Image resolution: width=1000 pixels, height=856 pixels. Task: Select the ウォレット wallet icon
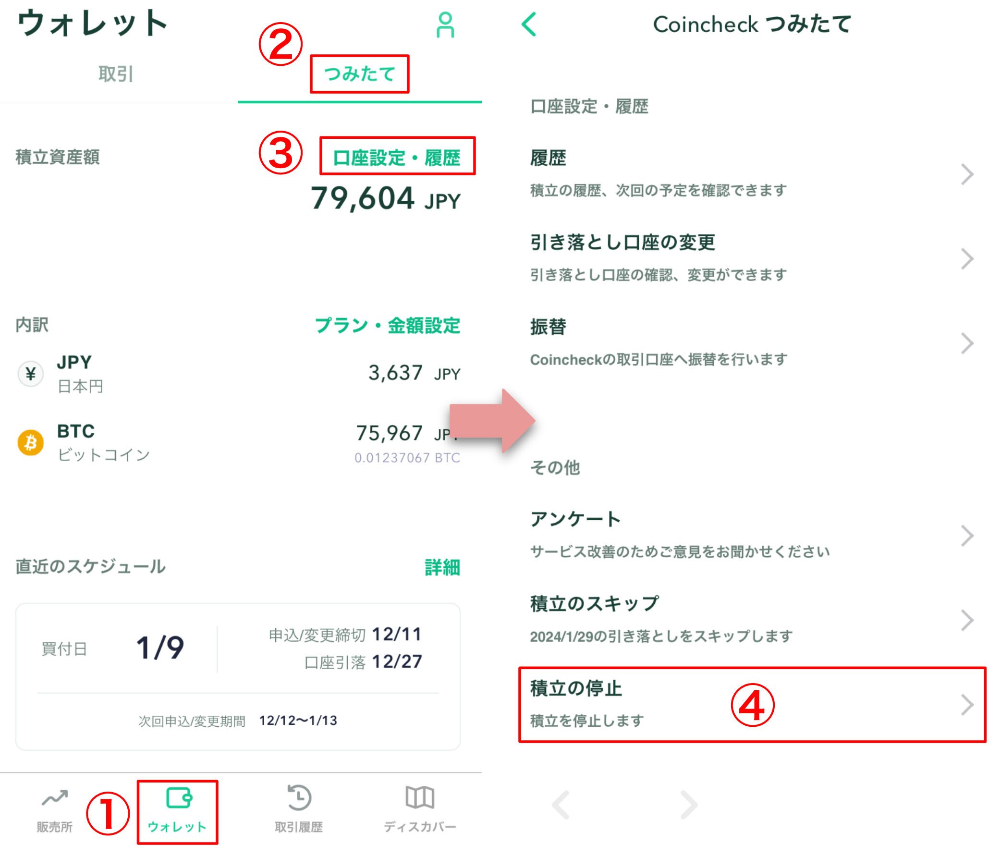tap(179, 797)
